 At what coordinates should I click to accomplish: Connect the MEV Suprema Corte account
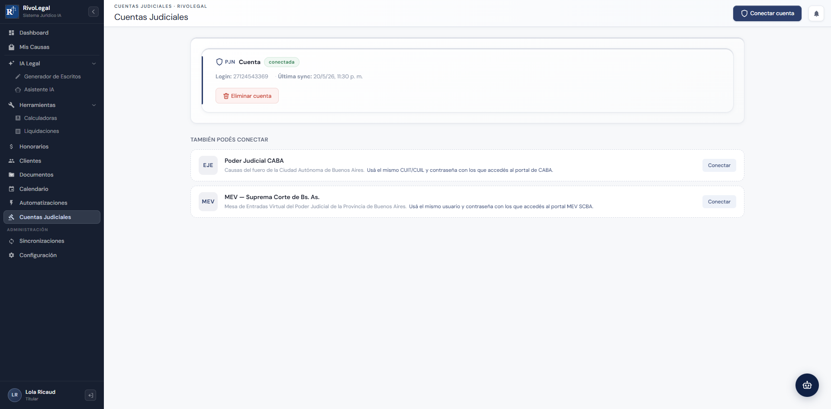719,202
